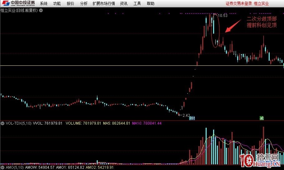Click the MA10: 780841.44 value

(147, 123)
